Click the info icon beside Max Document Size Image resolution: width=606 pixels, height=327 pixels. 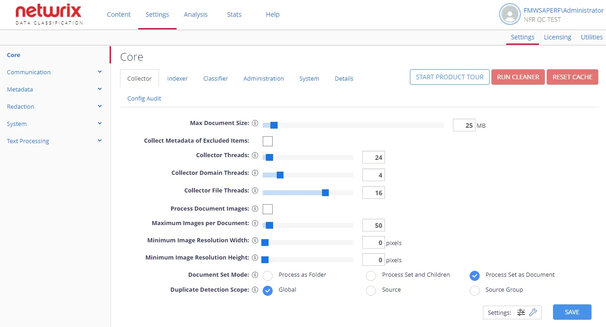(255, 123)
